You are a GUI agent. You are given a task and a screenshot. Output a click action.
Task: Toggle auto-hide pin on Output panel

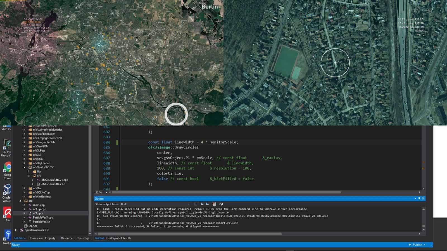(x=419, y=199)
